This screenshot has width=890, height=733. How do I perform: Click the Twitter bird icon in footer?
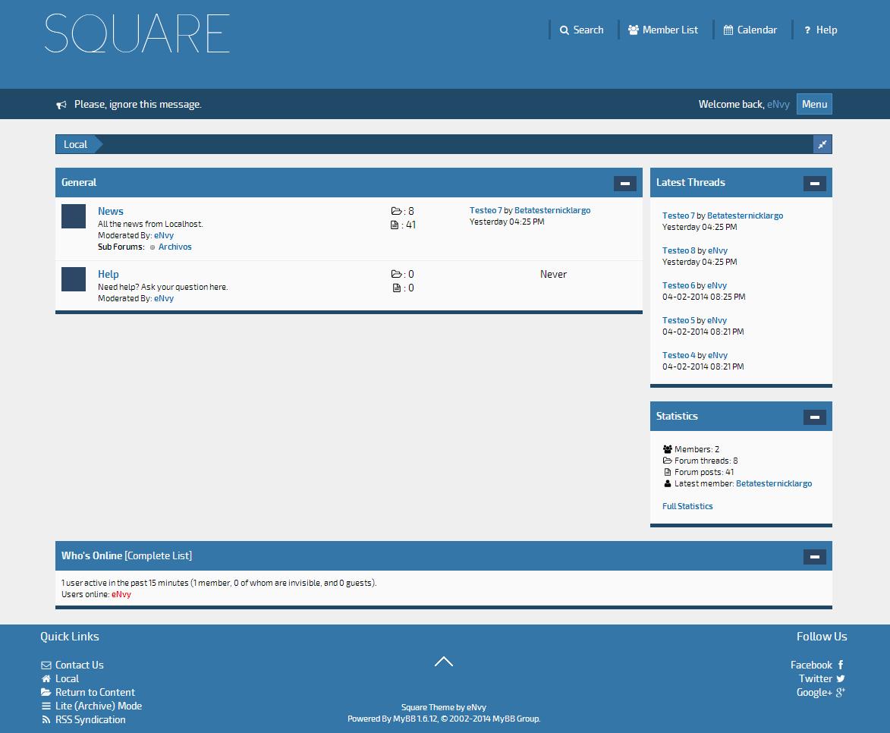coord(841,678)
